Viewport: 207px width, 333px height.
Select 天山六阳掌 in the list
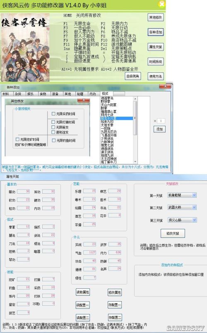[108, 105]
